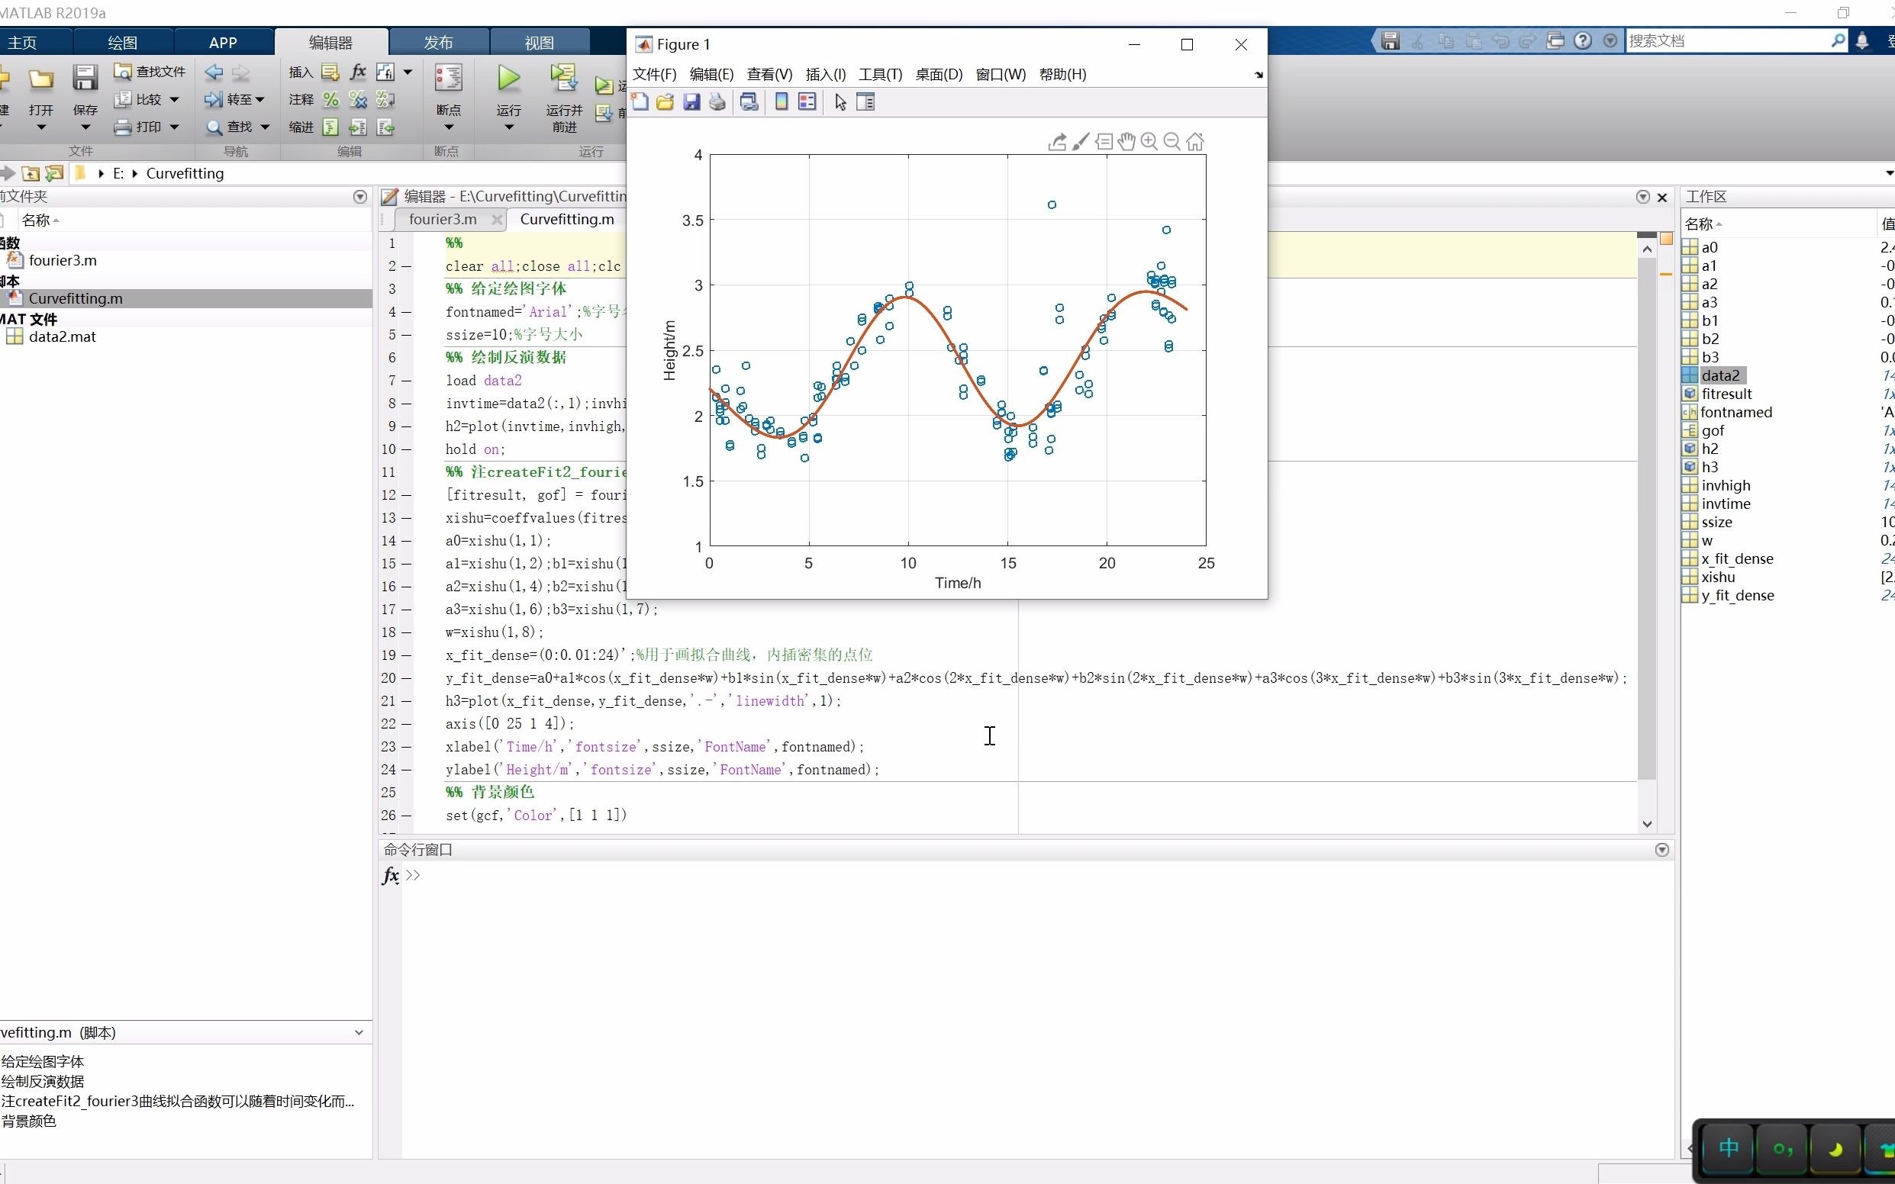Click the brush data icon above axes
Screen dimensions: 1895x1184
1080,142
